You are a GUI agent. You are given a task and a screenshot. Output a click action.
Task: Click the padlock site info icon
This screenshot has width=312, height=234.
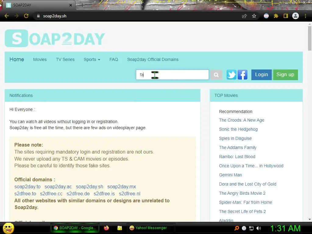point(38,16)
